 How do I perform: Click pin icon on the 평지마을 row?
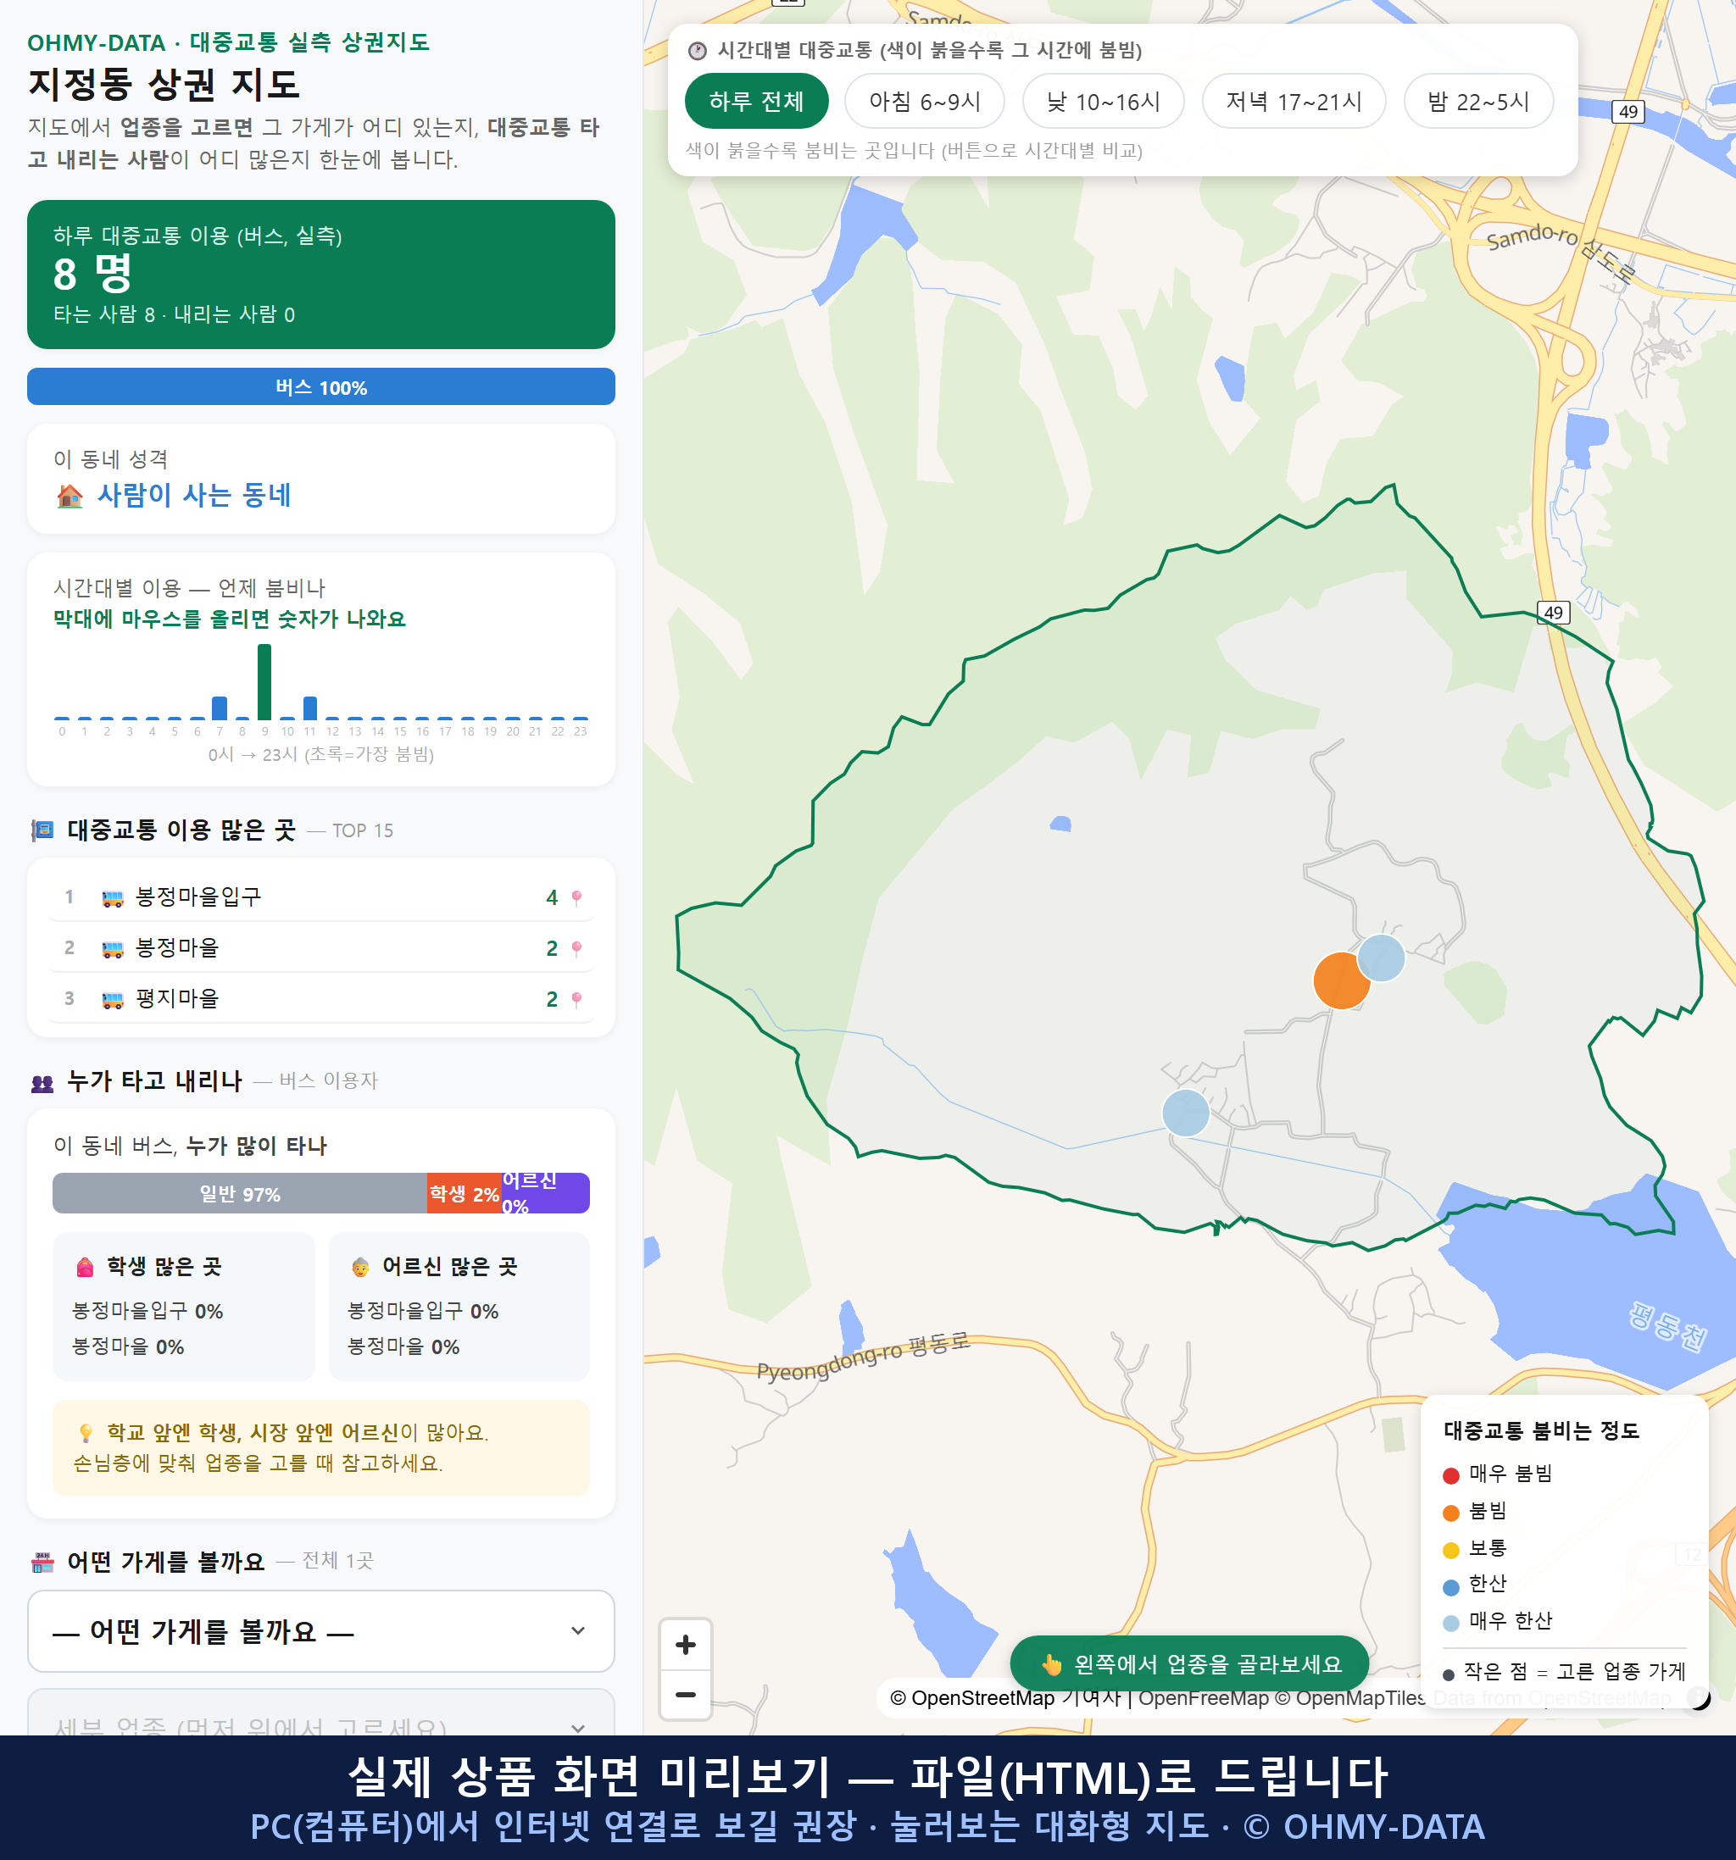tap(576, 999)
